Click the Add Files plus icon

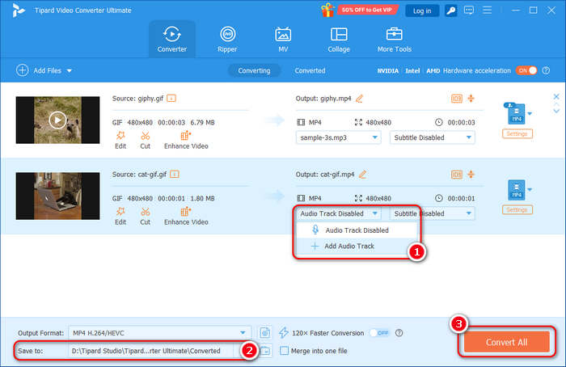[x=22, y=70]
